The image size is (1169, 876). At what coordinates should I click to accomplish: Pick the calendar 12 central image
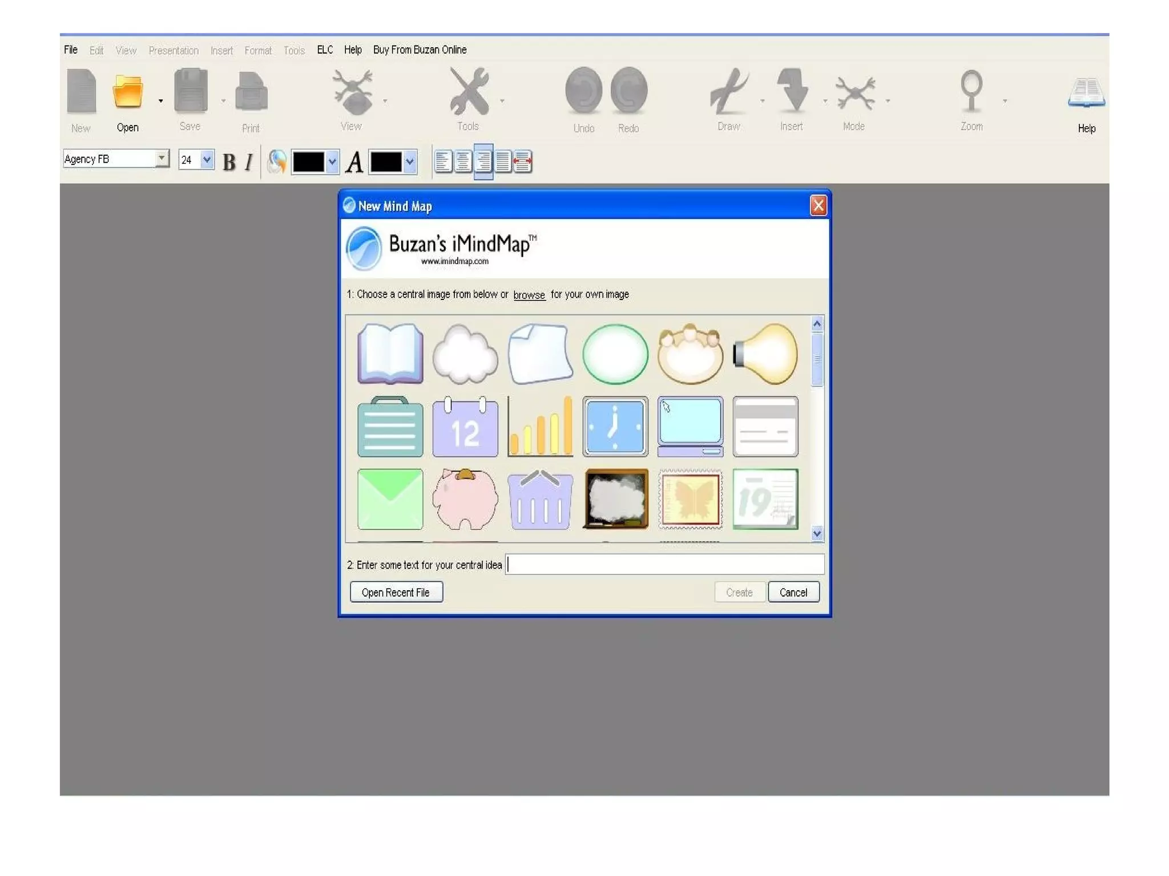[x=465, y=427]
